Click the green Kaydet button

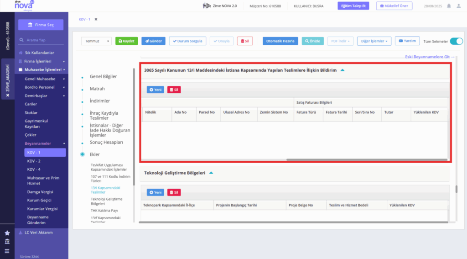[x=127, y=41]
